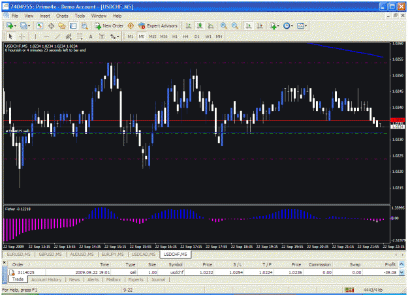Select the standard Cursor tool
The height and width of the screenshot is (295, 408).
tap(10, 37)
